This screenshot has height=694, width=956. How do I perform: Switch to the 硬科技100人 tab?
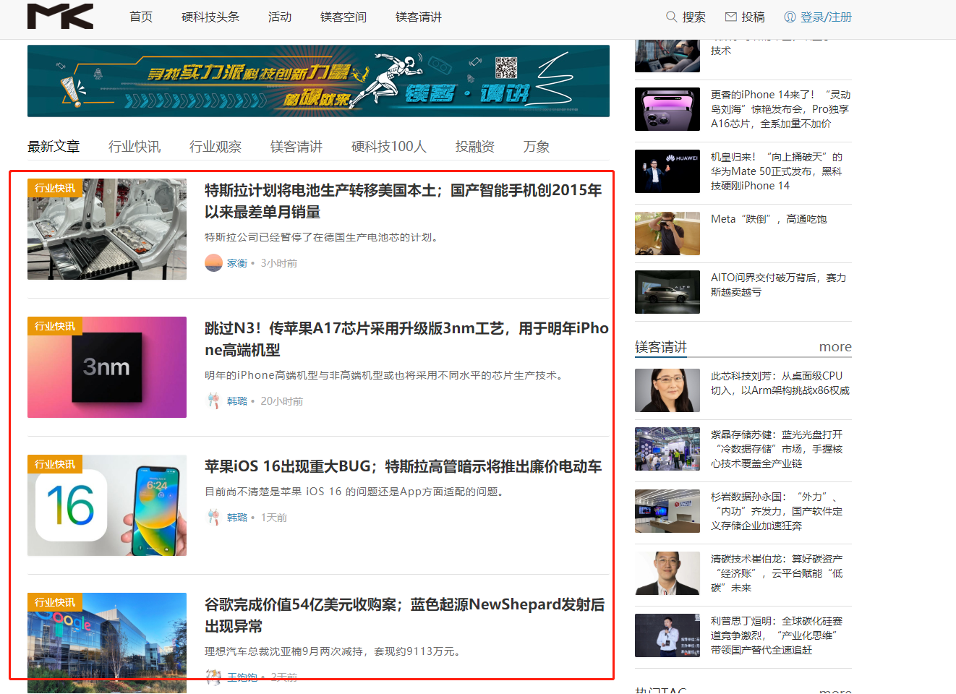point(389,147)
